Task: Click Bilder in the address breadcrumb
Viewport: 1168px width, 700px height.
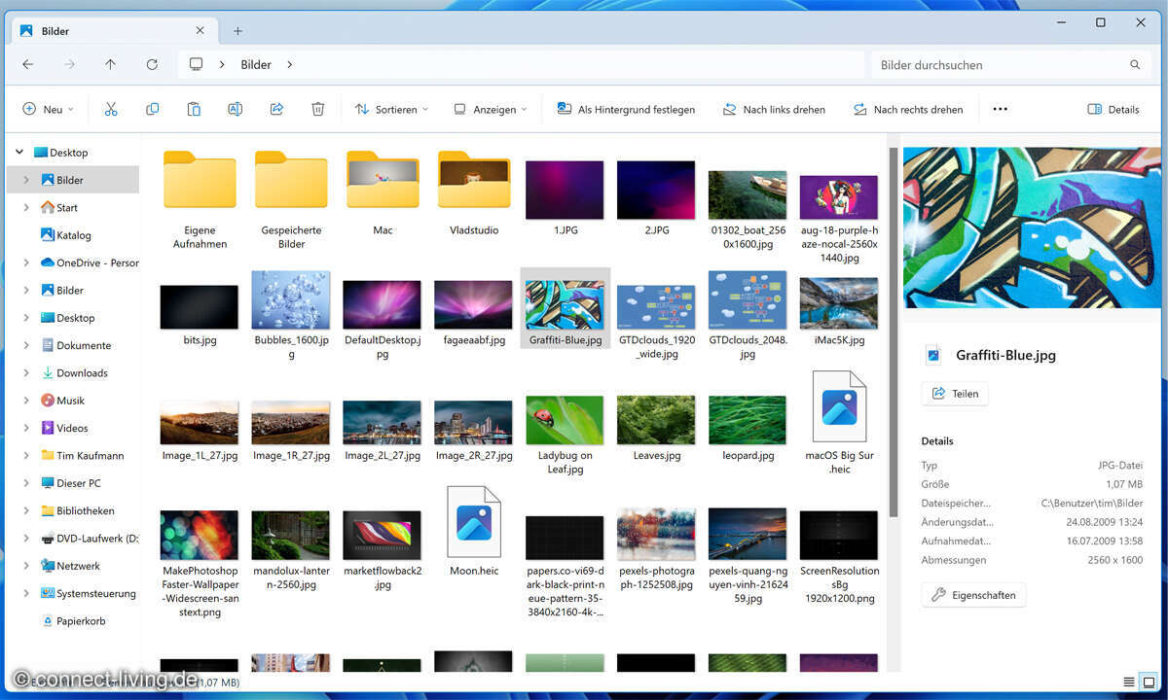Action: tap(256, 65)
